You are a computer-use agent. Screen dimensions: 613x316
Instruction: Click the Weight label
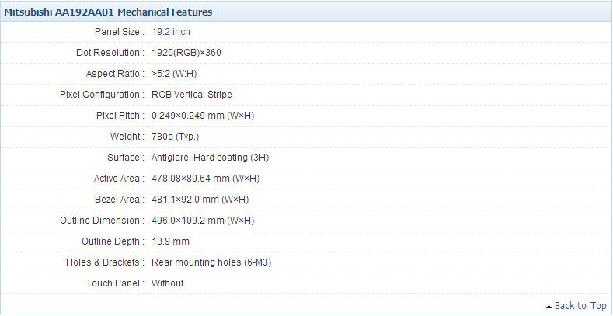click(x=128, y=137)
